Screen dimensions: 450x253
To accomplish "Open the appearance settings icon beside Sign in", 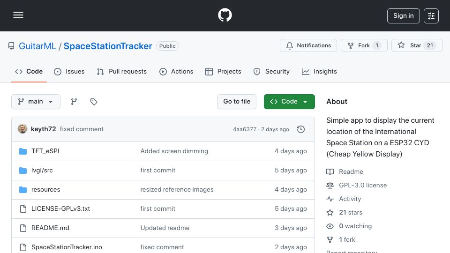I will coord(431,16).
